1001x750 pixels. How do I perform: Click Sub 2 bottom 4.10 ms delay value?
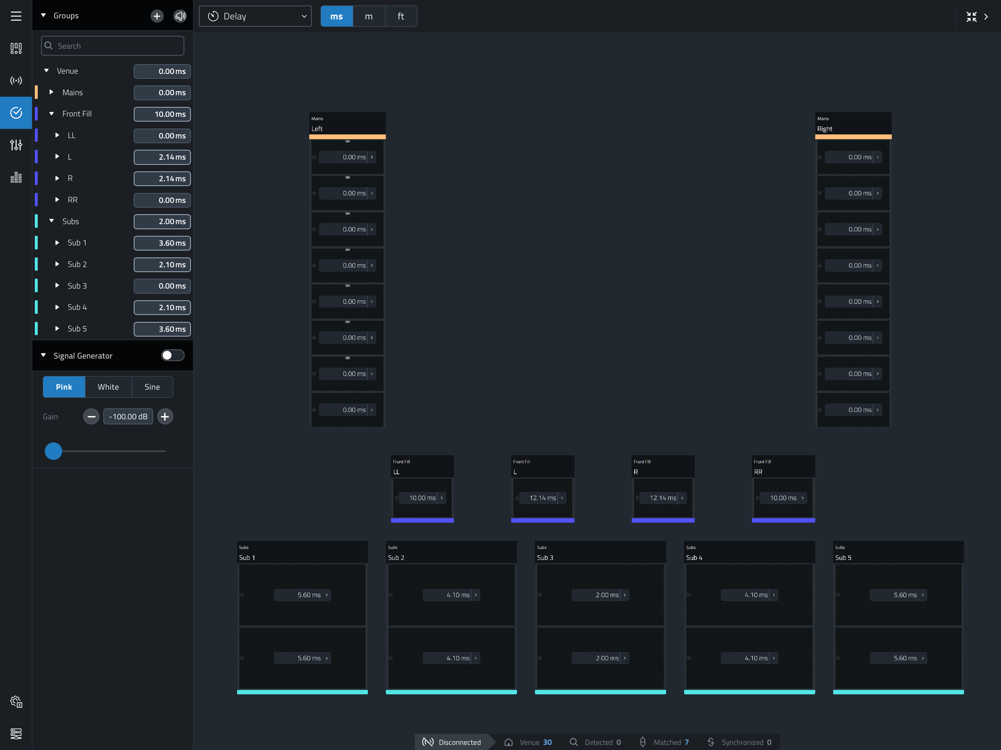458,658
